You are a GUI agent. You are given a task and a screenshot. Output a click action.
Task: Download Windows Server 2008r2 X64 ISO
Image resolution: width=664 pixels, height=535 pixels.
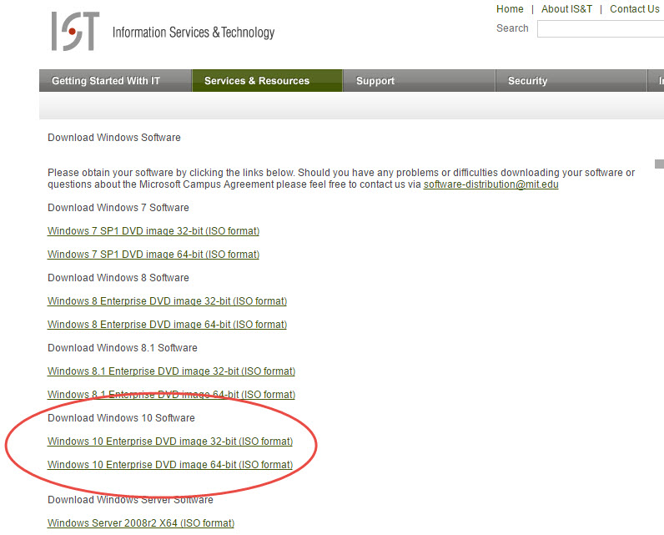pos(141,522)
